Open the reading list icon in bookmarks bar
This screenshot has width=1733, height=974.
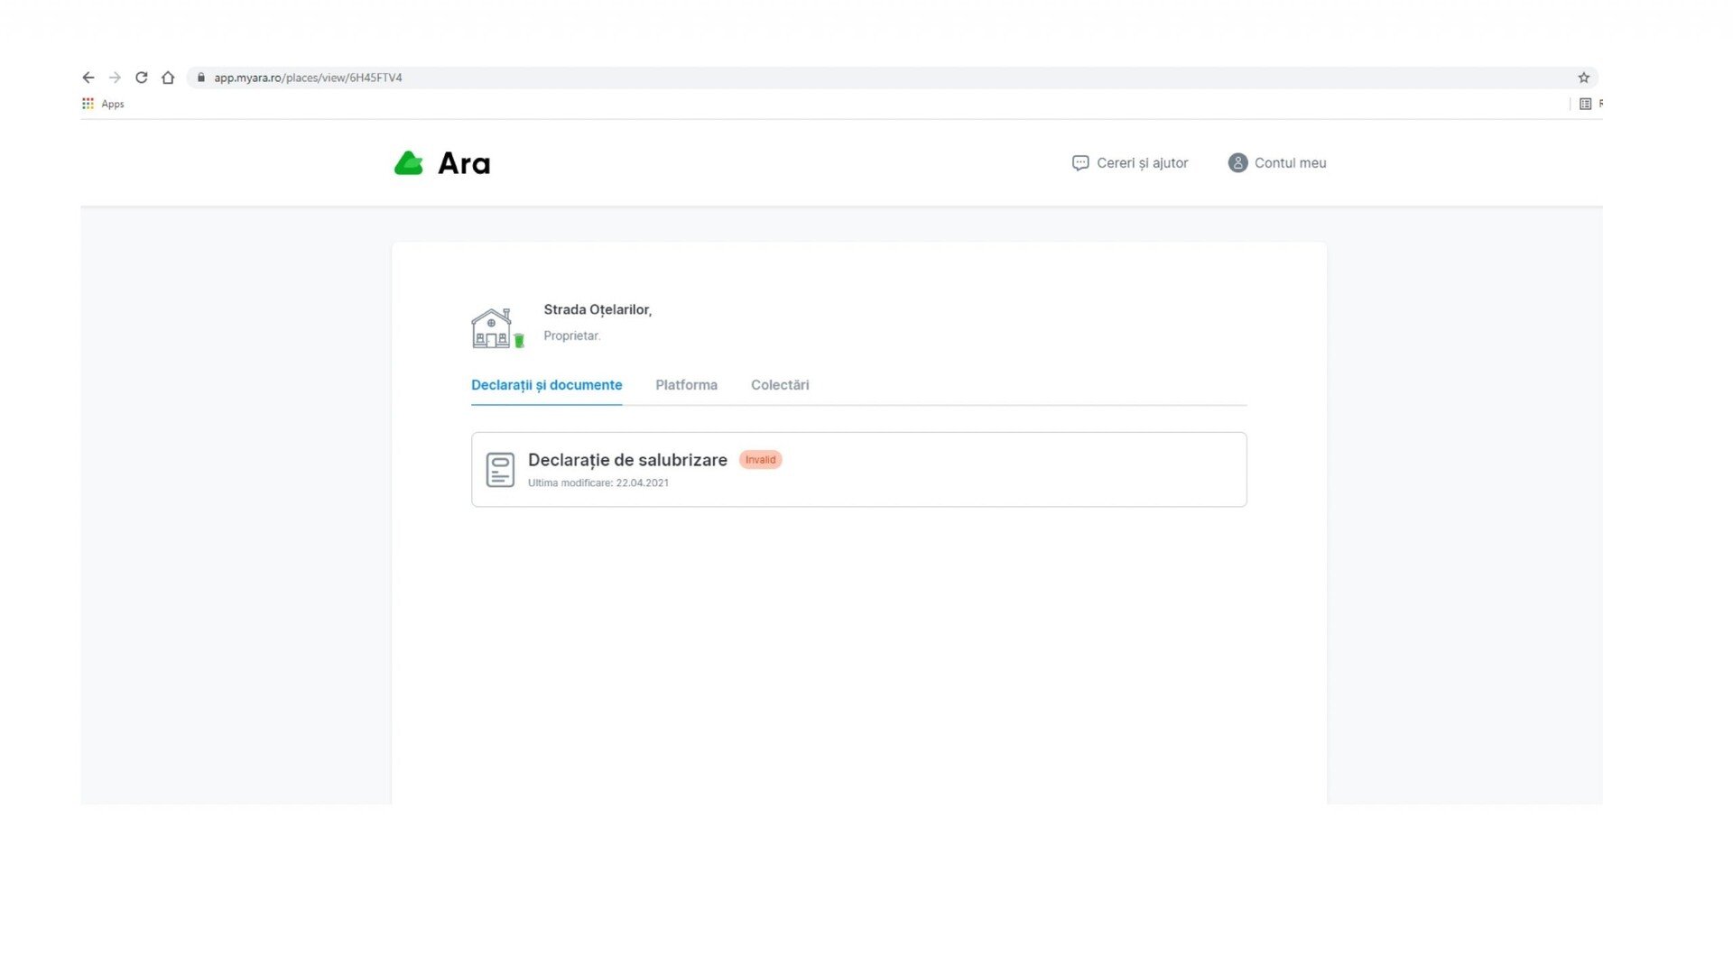(x=1585, y=104)
